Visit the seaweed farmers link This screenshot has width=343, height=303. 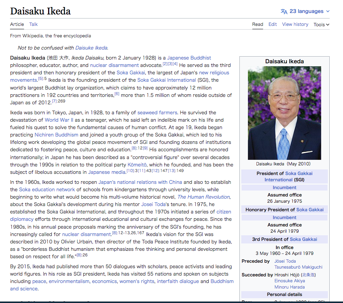(157, 113)
